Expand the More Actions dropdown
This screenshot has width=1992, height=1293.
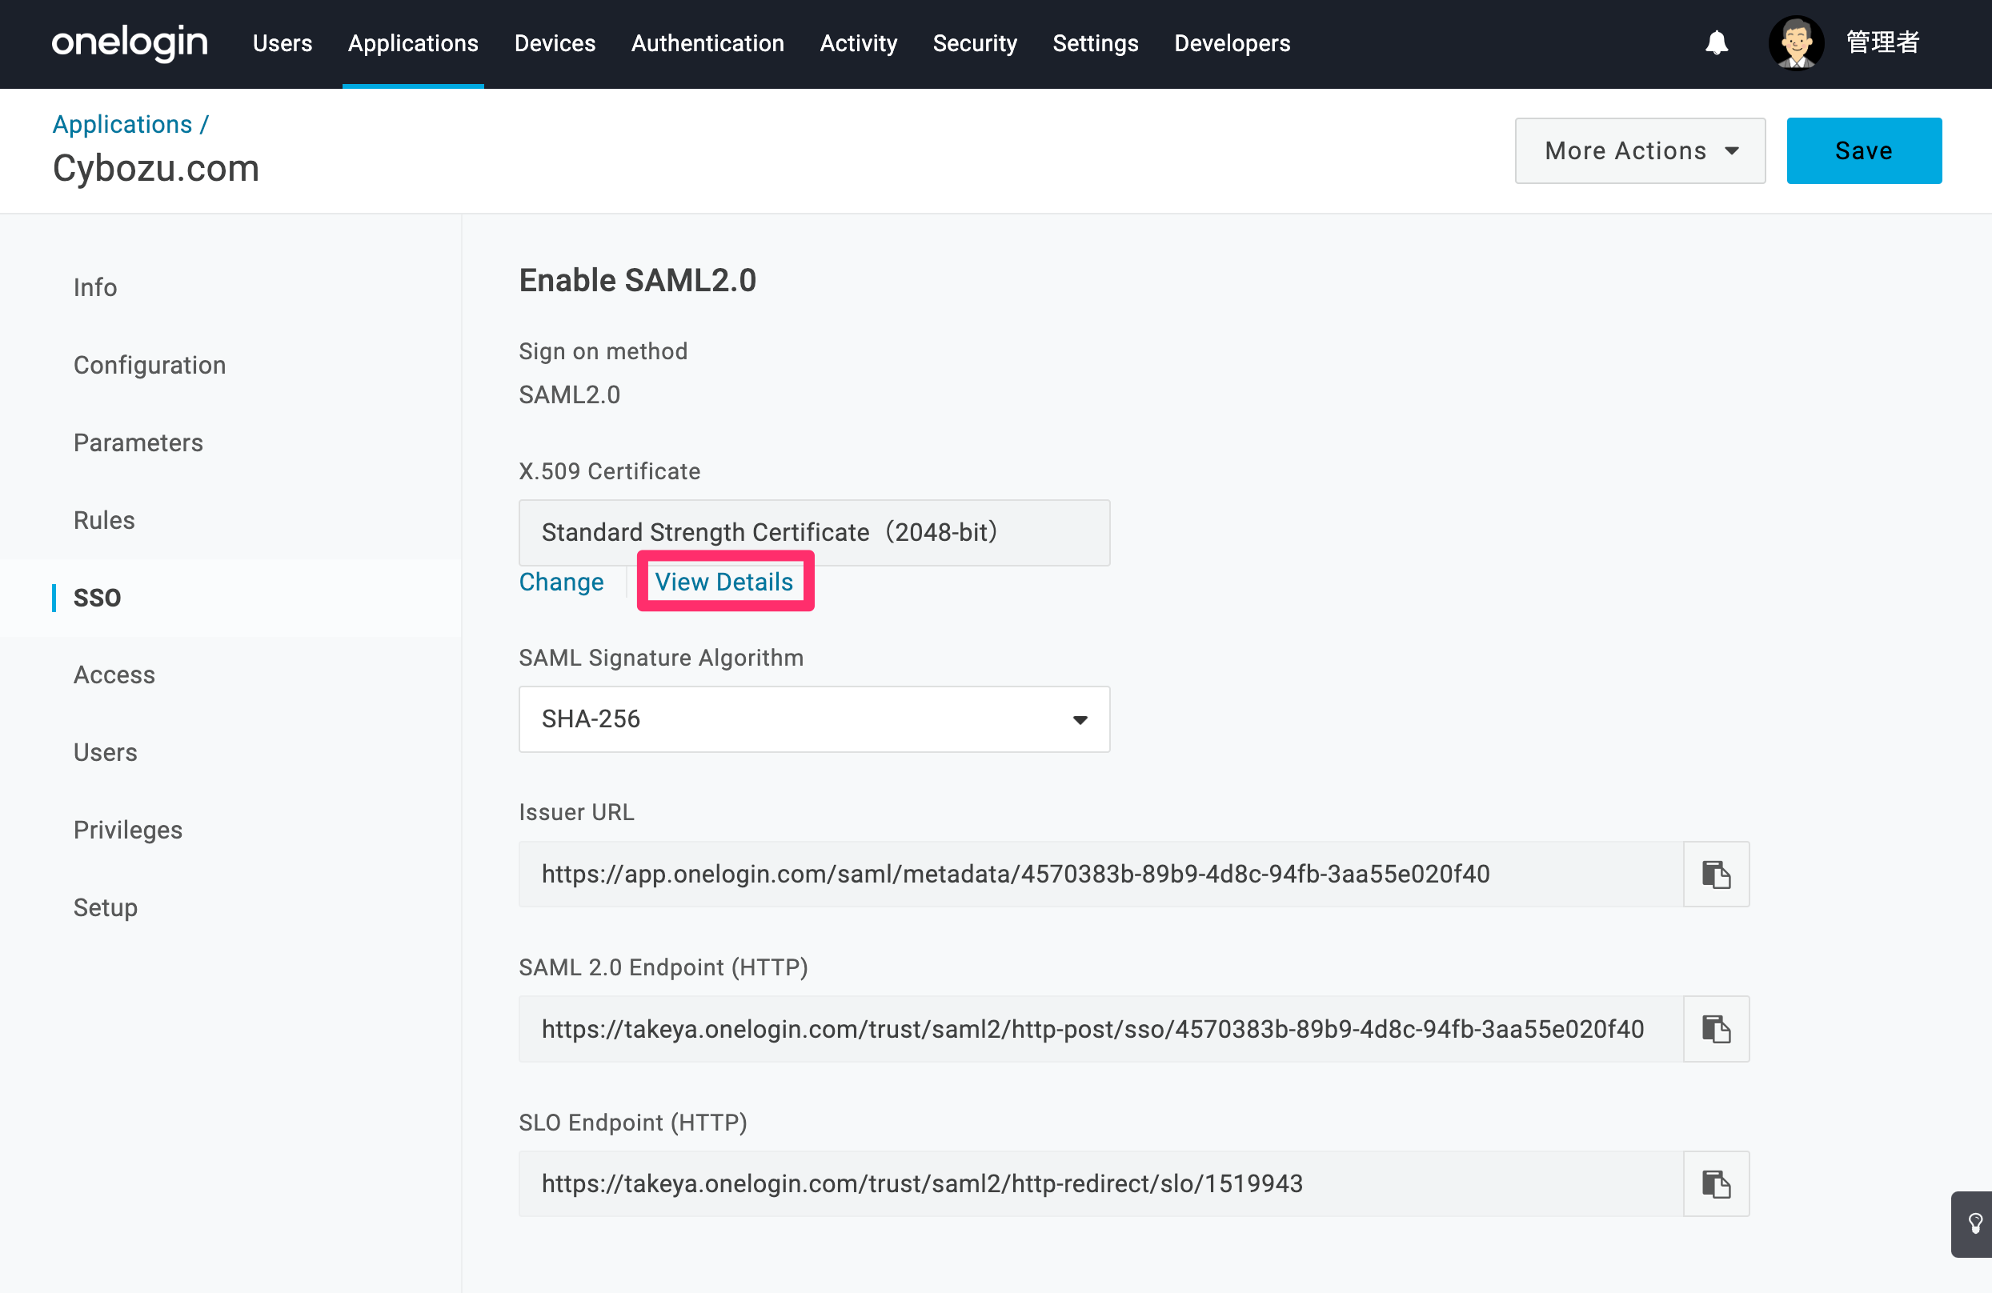pyautogui.click(x=1640, y=150)
